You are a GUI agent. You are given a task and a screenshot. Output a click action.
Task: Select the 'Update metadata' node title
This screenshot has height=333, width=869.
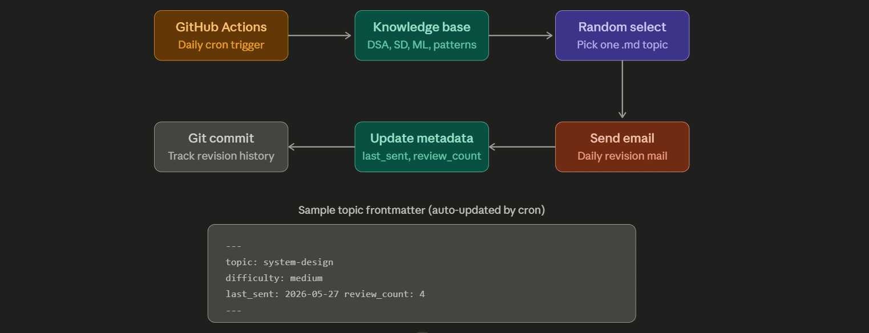point(422,138)
